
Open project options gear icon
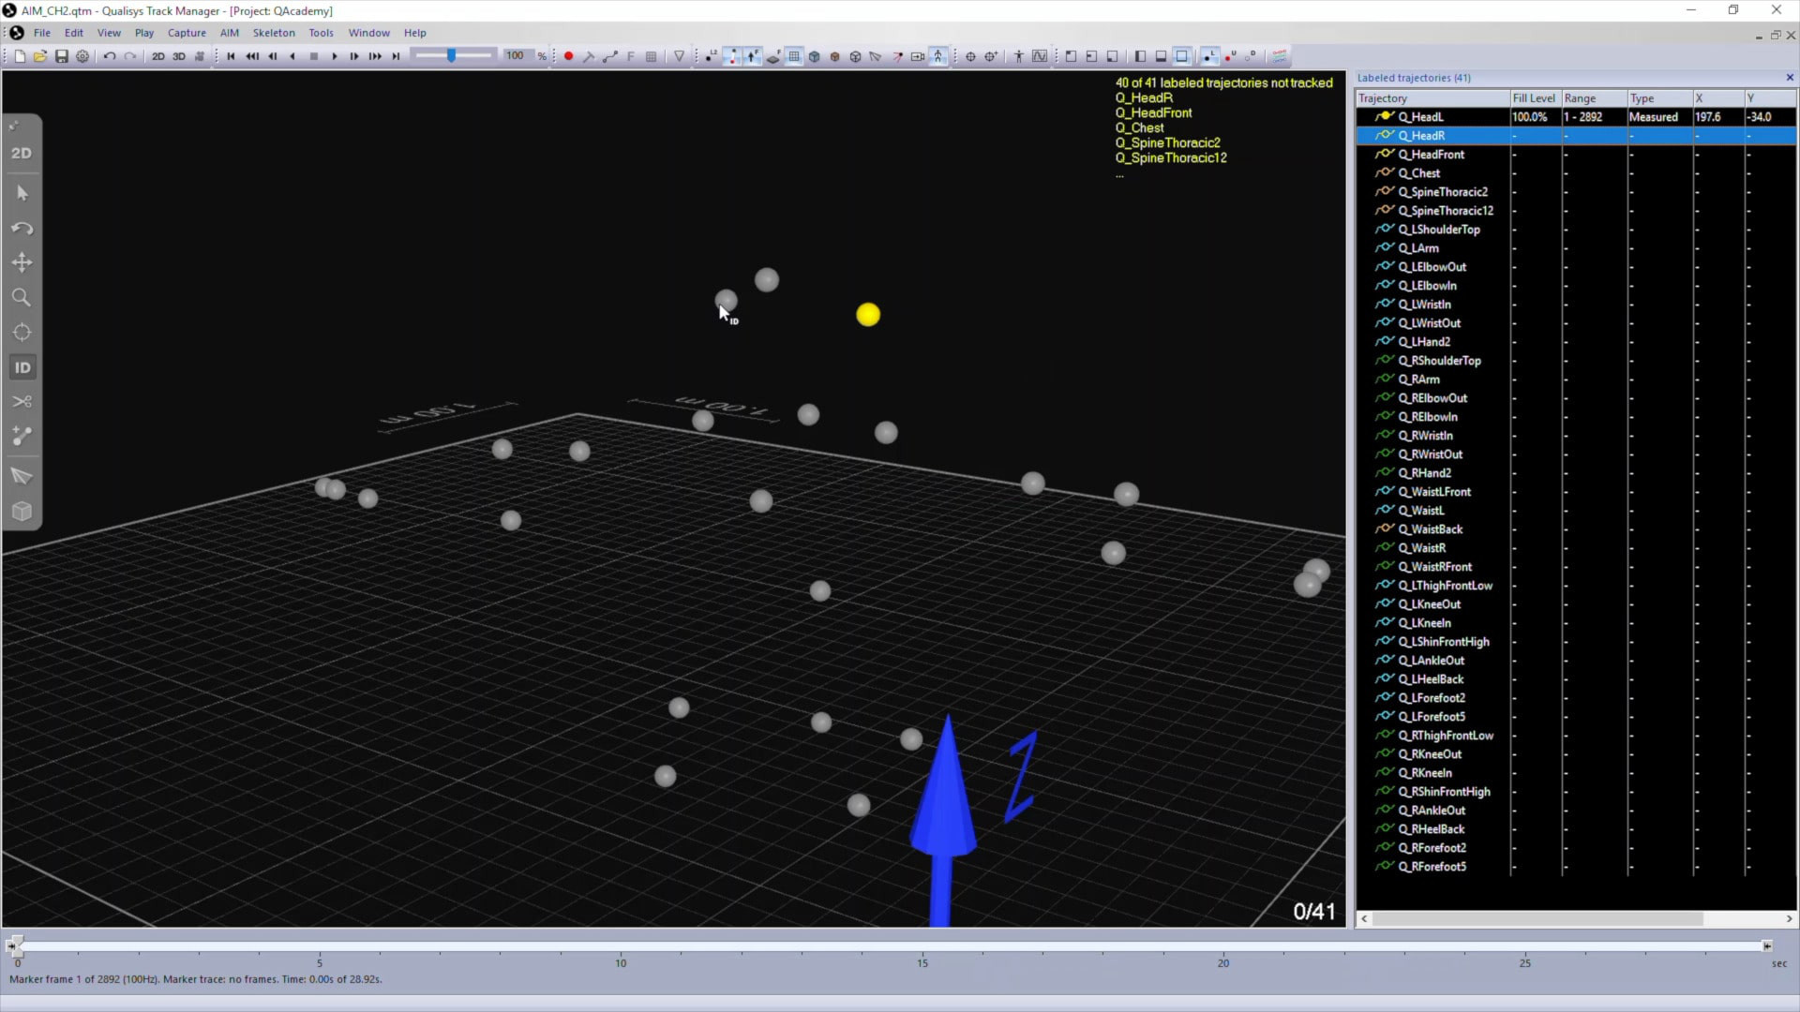(82, 56)
